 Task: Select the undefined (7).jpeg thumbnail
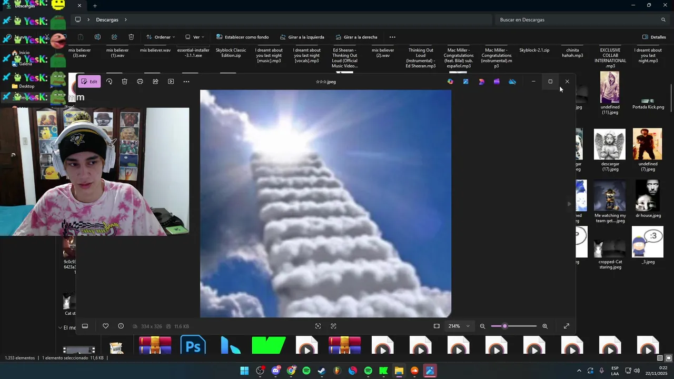tap(647, 144)
